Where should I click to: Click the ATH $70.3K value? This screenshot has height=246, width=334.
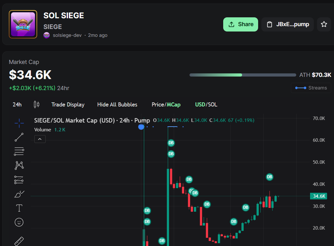tap(321, 75)
